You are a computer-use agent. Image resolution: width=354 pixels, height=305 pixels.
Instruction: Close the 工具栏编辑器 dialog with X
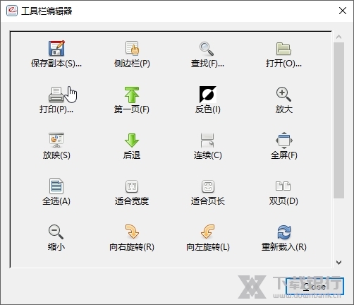(343, 11)
